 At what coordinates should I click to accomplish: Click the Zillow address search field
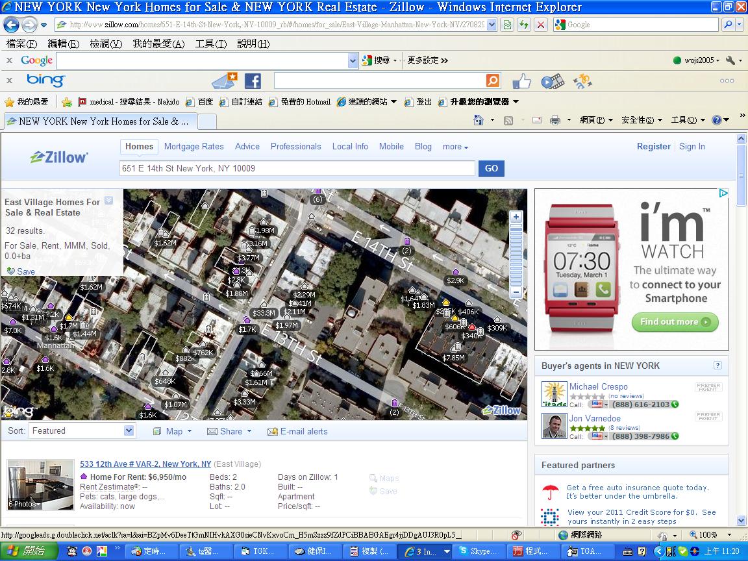tap(297, 168)
